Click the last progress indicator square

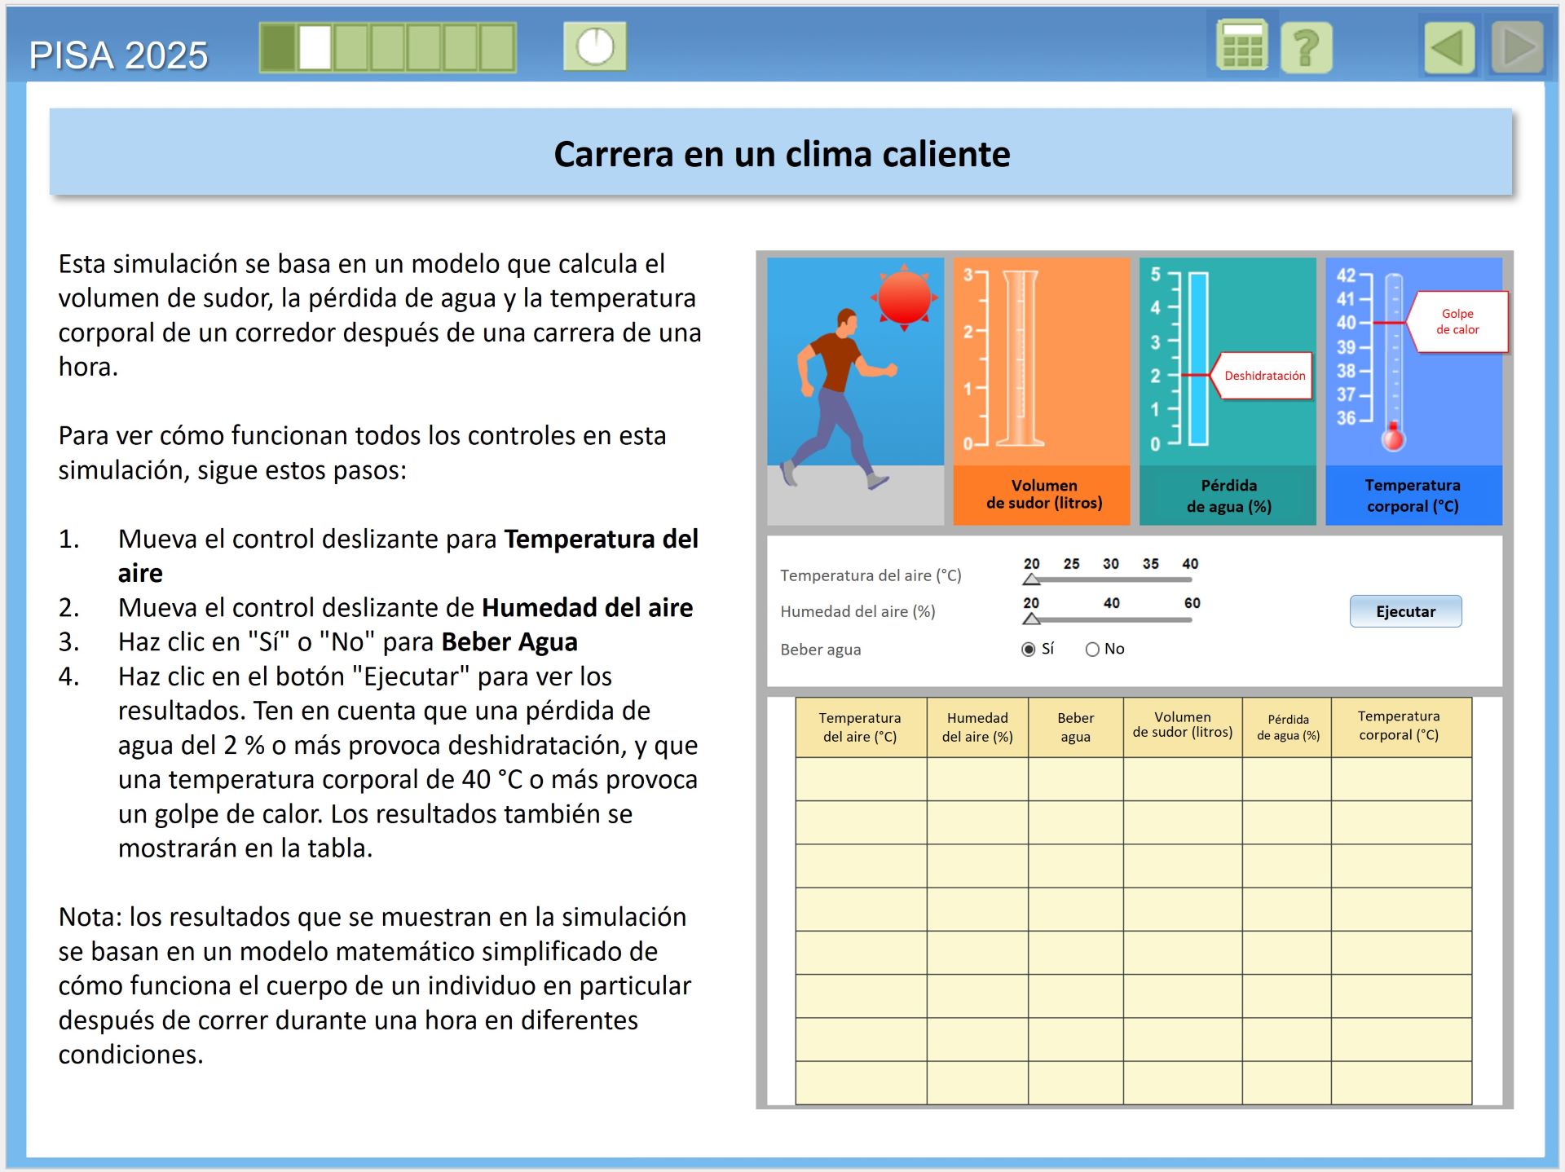(x=496, y=47)
